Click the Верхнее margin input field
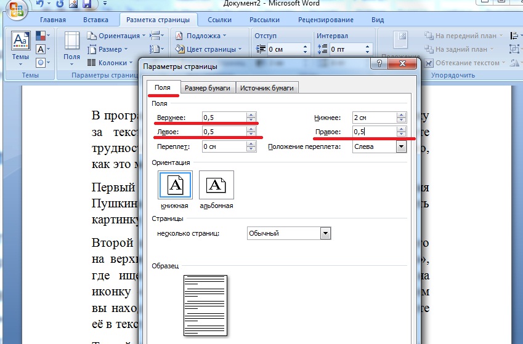 point(224,118)
